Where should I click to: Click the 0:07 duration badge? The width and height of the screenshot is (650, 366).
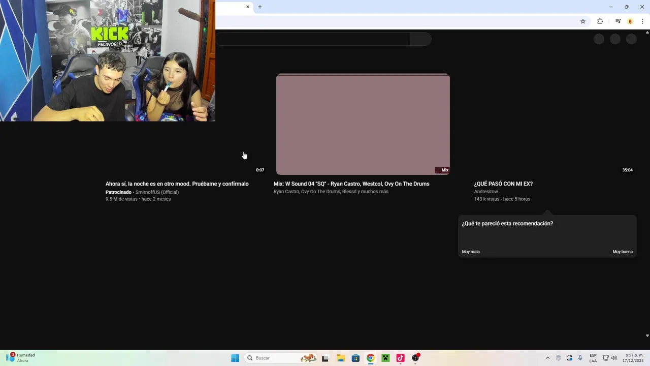(260, 170)
